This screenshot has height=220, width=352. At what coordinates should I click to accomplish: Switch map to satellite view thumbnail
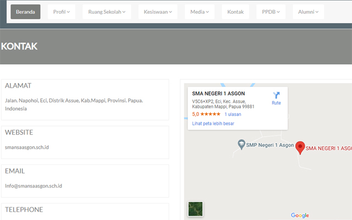195,210
